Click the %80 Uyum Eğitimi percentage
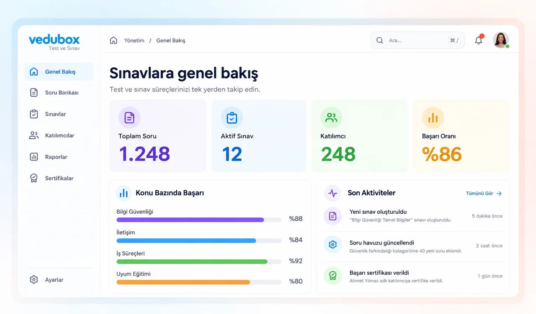 [x=296, y=281]
